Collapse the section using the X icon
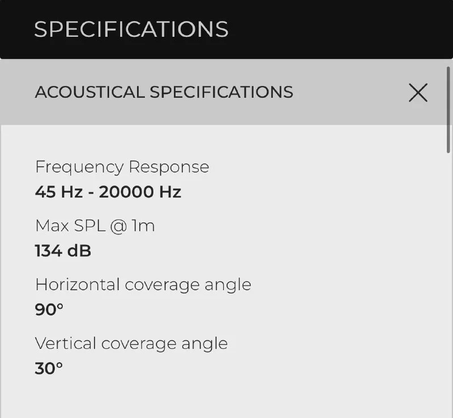The image size is (453, 418). (x=418, y=93)
